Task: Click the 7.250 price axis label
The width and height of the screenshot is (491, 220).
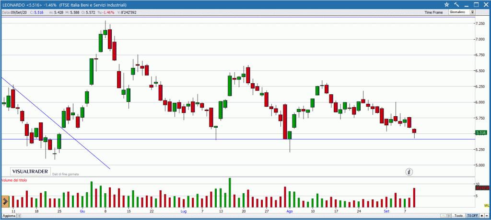Action: [480, 23]
